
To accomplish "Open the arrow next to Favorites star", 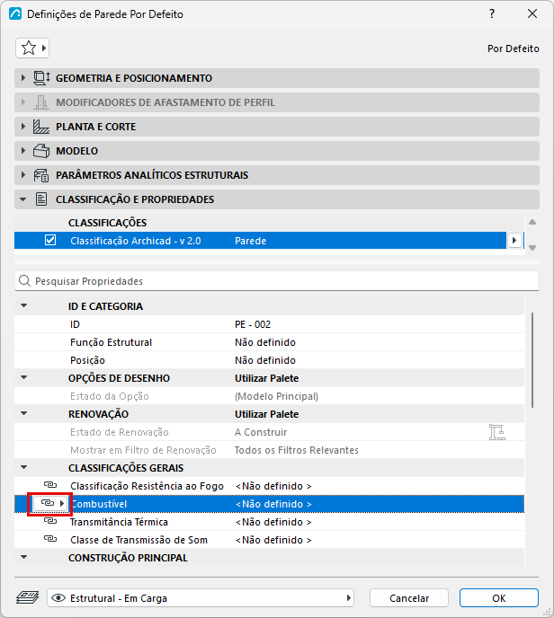I will (44, 49).
